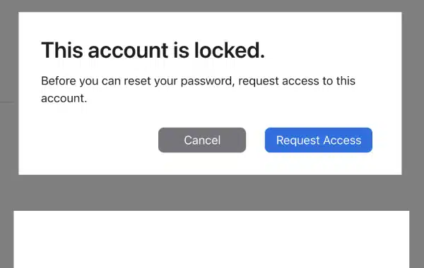The height and width of the screenshot is (268, 424).
Task: Click the dimmed gray backdrop below the dialog
Action: [x=212, y=193]
